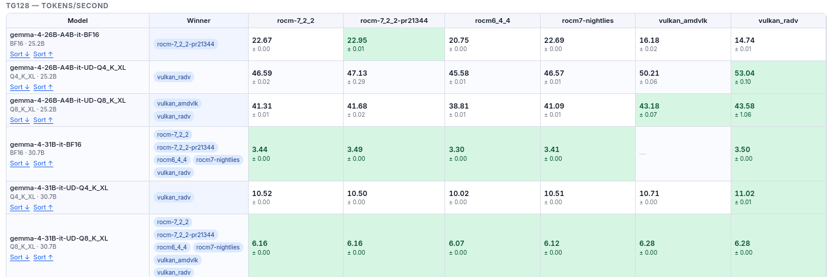Click the rocm-7_2_2 column header

tap(296, 21)
